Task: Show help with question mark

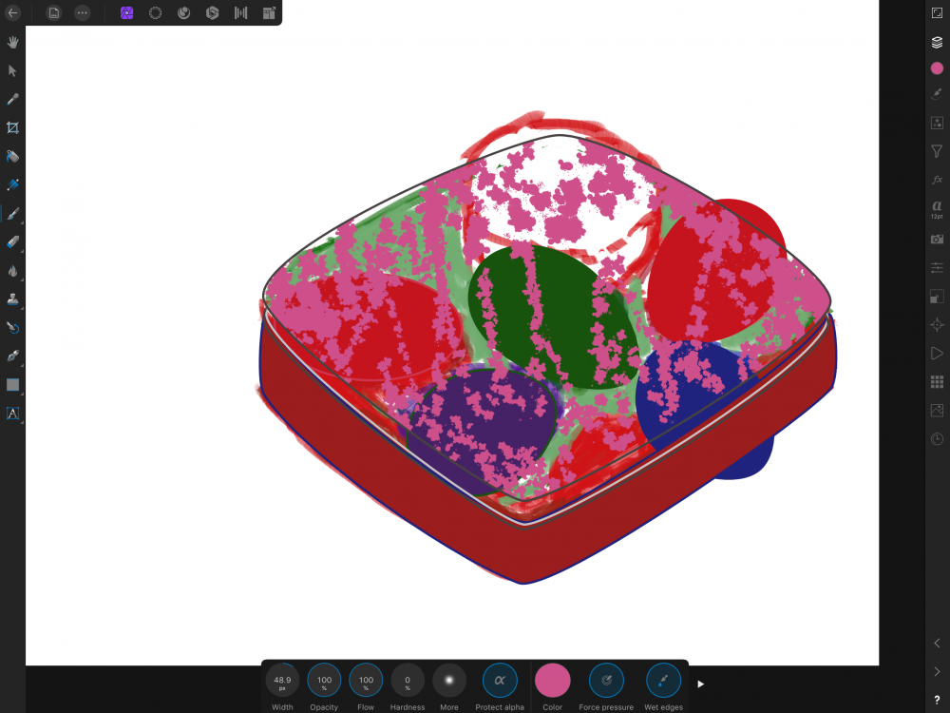Action: point(937,700)
